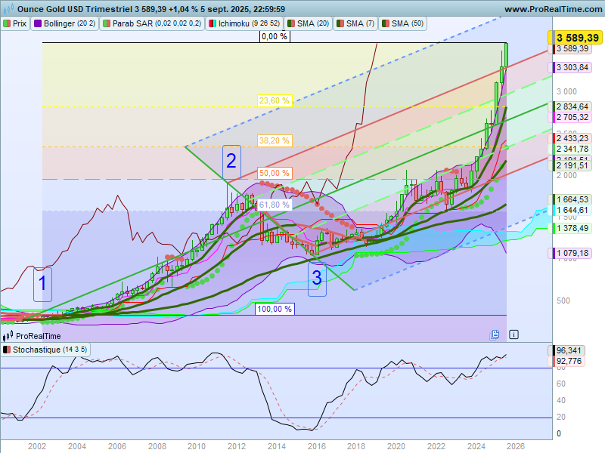Click the SMA (50) color swatch
Screen dimensions: 605x453
[x=386, y=23]
